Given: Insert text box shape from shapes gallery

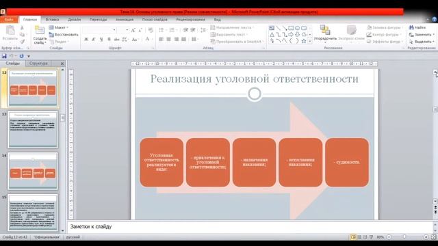Looking at the screenshot, I should 272,28.
